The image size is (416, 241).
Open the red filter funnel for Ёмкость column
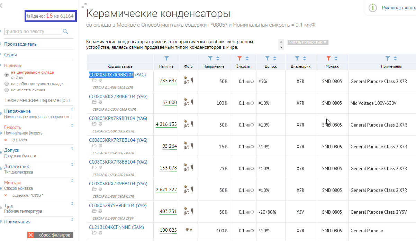239,58
